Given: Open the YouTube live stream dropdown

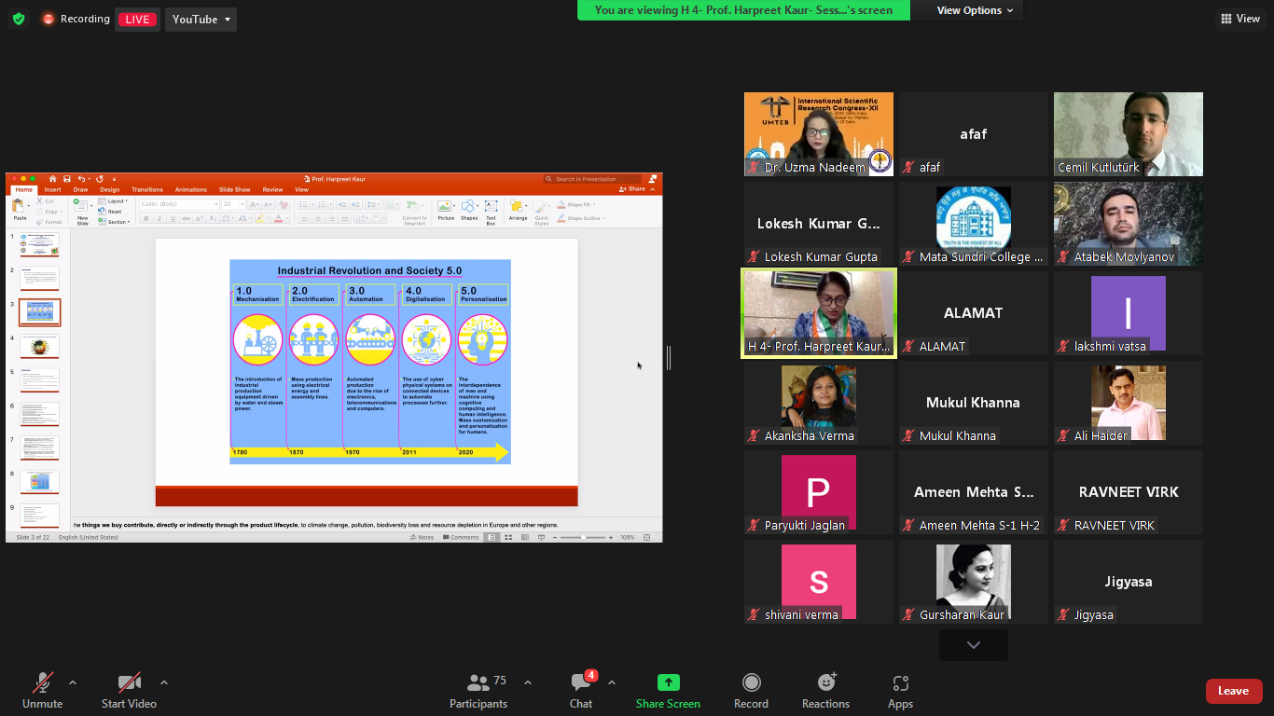Looking at the screenshot, I should coord(201,20).
